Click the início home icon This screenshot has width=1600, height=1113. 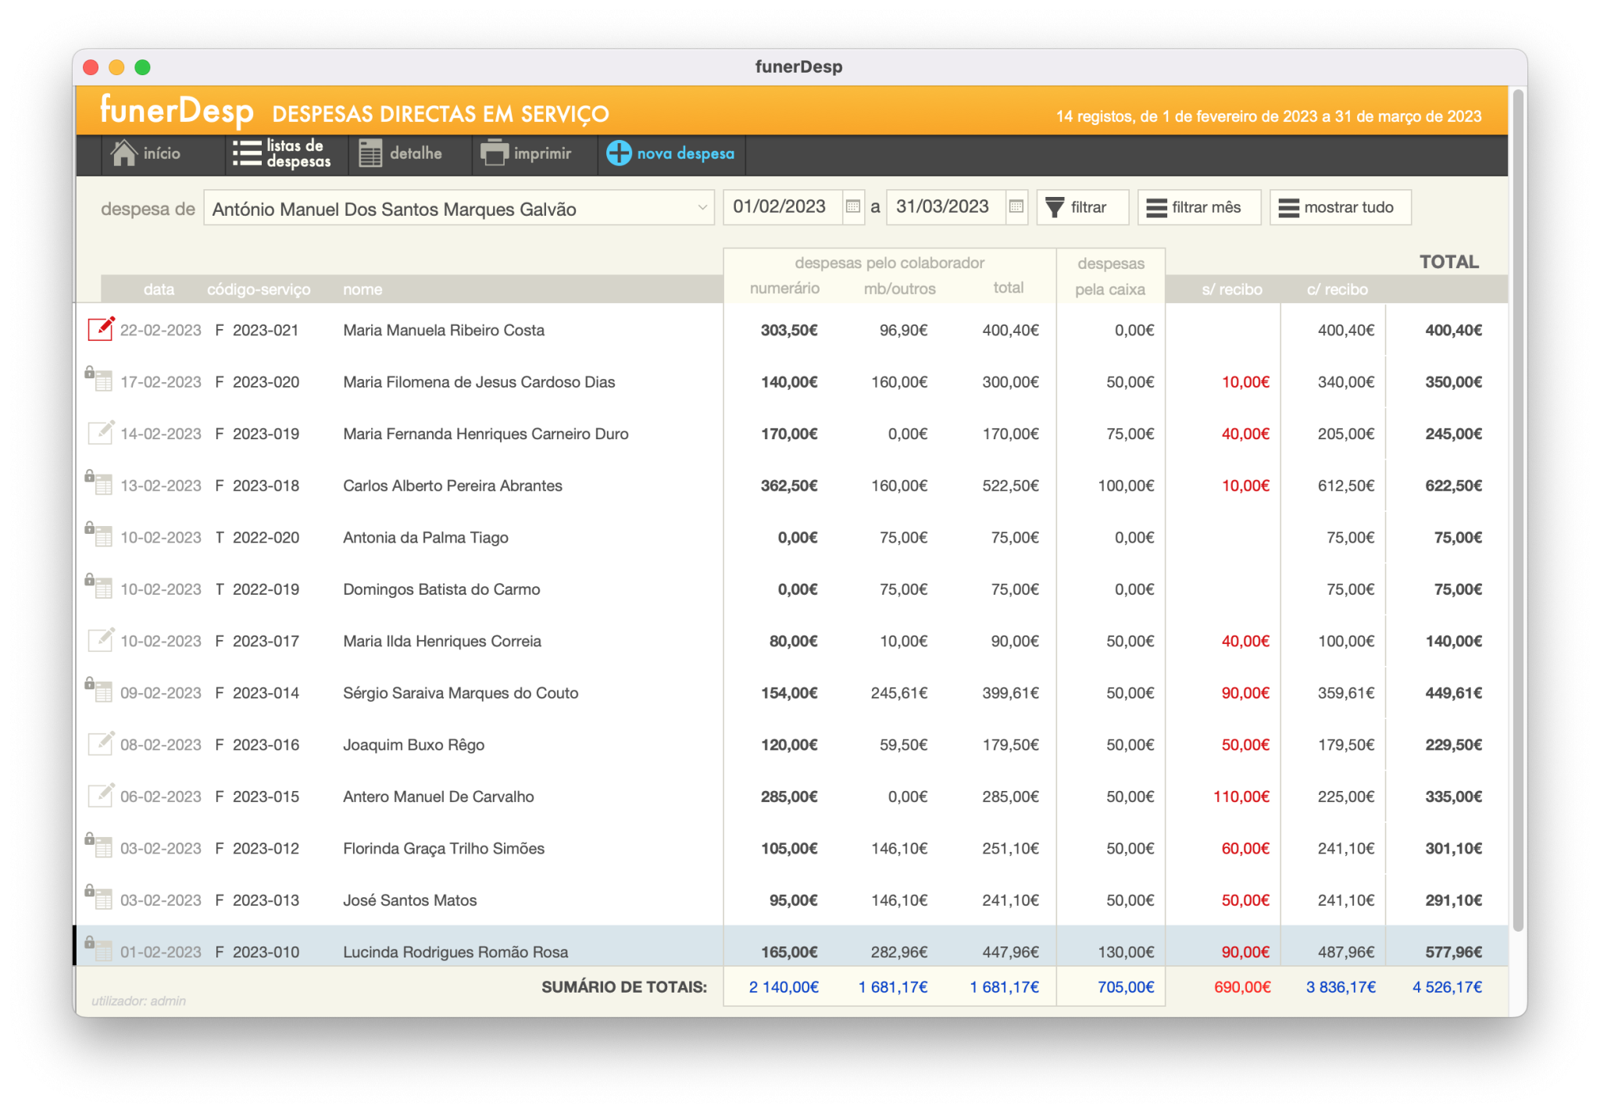click(123, 153)
